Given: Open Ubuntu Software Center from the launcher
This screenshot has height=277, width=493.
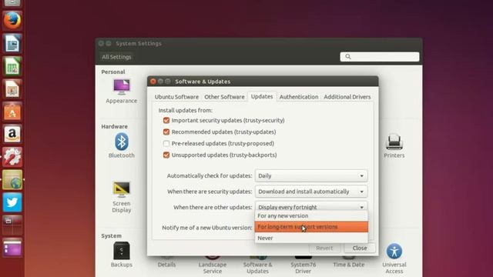Looking at the screenshot, I should [12, 112].
